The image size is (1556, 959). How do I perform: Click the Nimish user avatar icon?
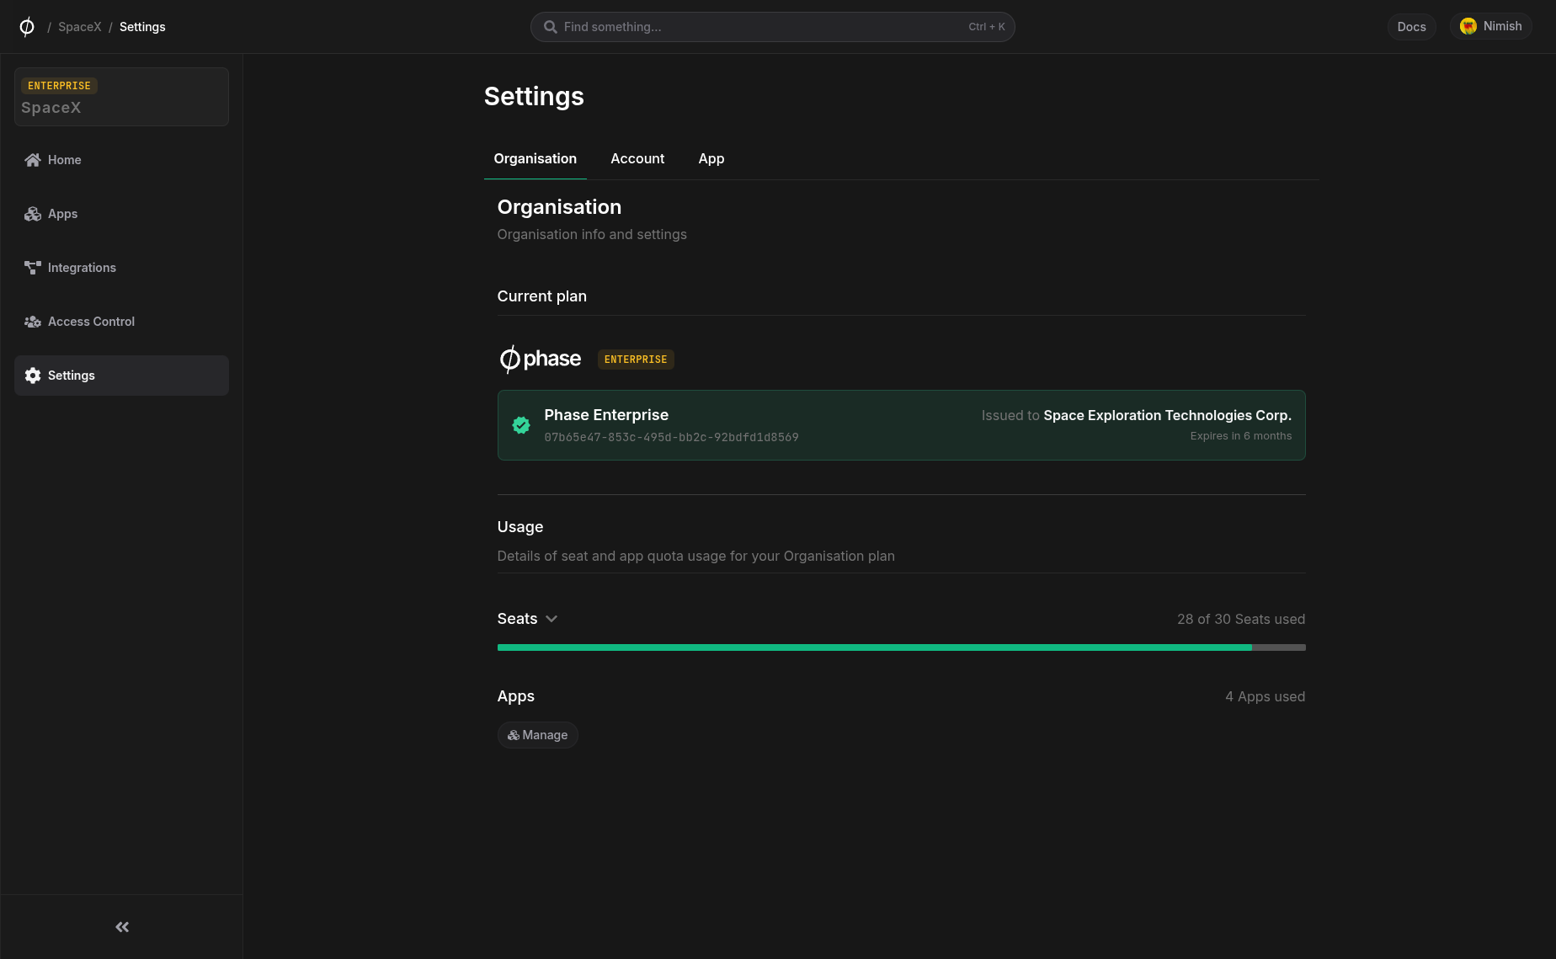coord(1468,27)
